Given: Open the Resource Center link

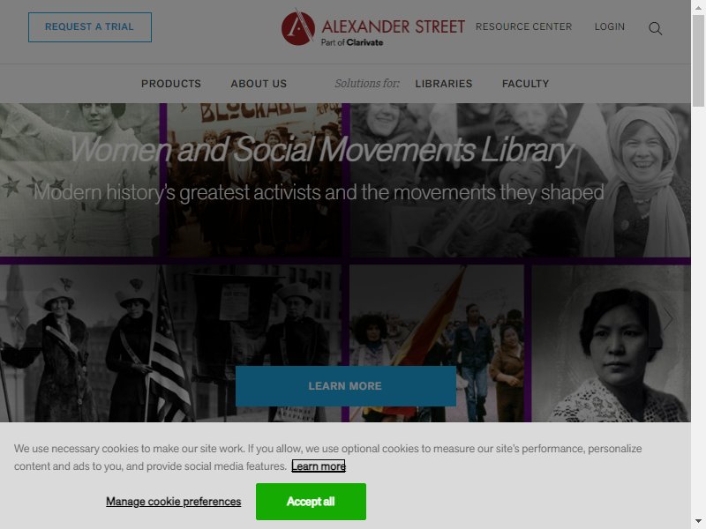Looking at the screenshot, I should coord(523,26).
